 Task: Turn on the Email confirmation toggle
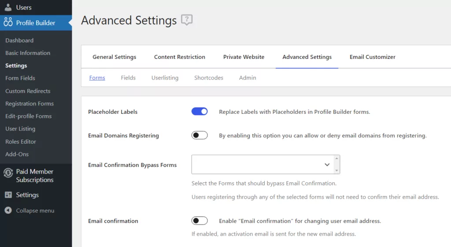click(x=200, y=221)
